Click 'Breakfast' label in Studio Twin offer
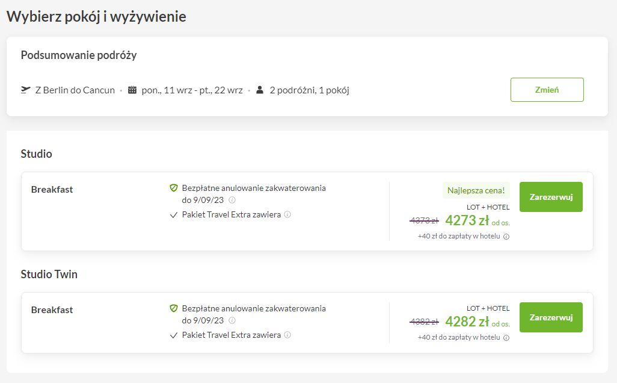This screenshot has height=383, width=617. [x=52, y=310]
